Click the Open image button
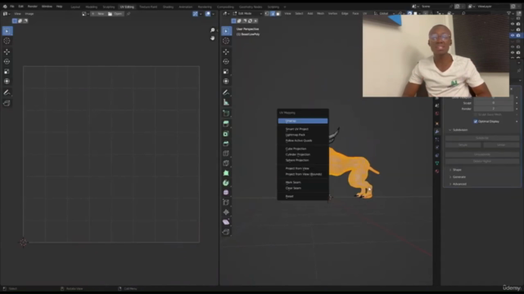524x294 pixels. (115, 14)
